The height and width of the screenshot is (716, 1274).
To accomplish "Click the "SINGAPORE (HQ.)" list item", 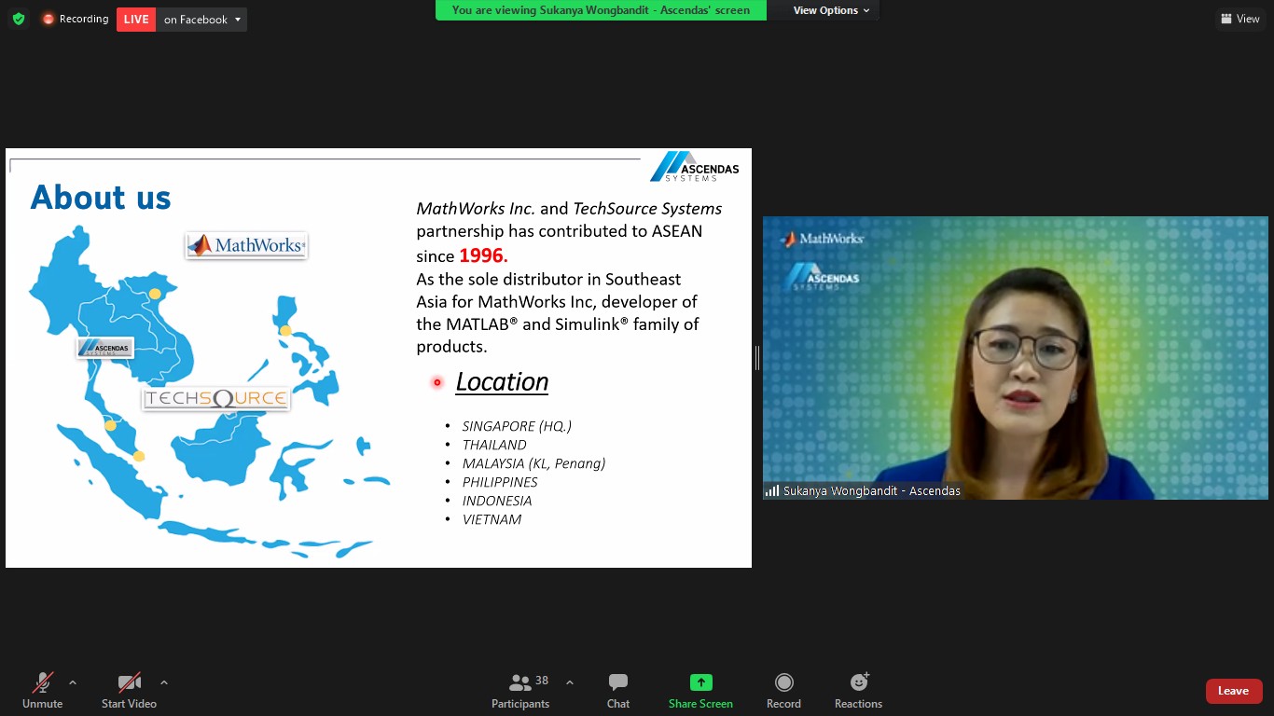I will click(x=517, y=426).
